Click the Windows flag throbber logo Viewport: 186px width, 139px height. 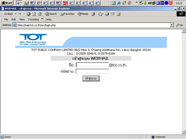coord(181,14)
